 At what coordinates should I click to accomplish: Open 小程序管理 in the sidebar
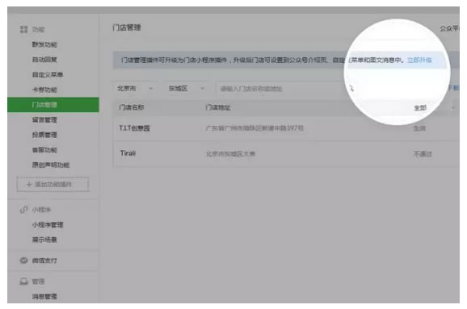pyautogui.click(x=48, y=224)
